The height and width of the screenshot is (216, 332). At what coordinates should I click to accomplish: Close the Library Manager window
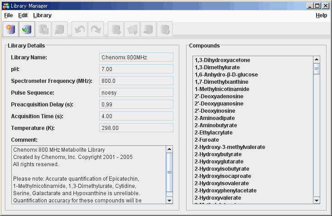[x=326, y=6]
